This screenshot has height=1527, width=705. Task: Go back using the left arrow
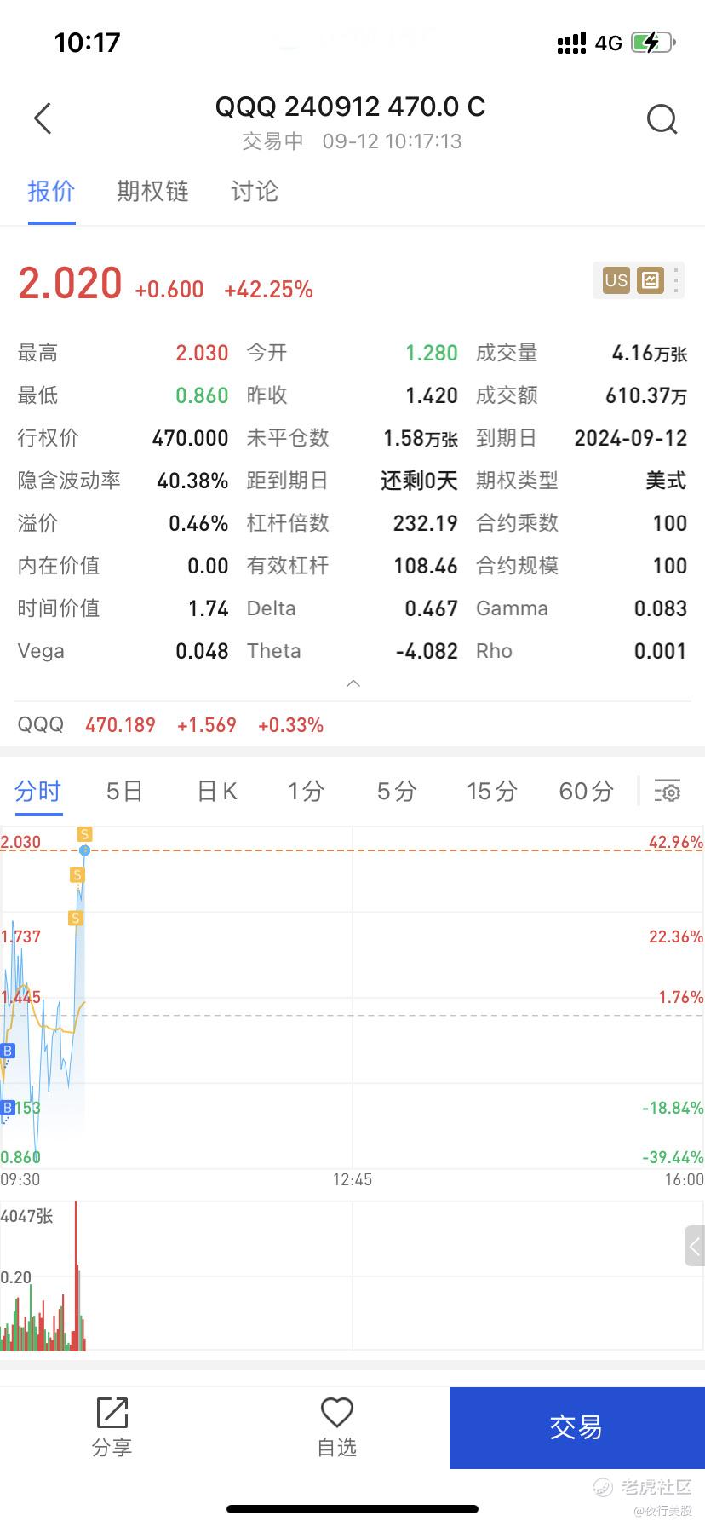point(43,118)
